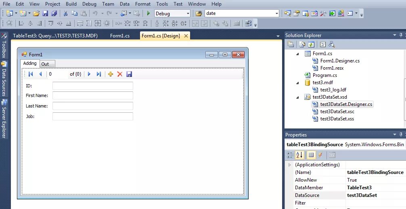Screen dimensions: 406x209
Task: Open the Build menu
Action: pyautogui.click(x=71, y=4)
